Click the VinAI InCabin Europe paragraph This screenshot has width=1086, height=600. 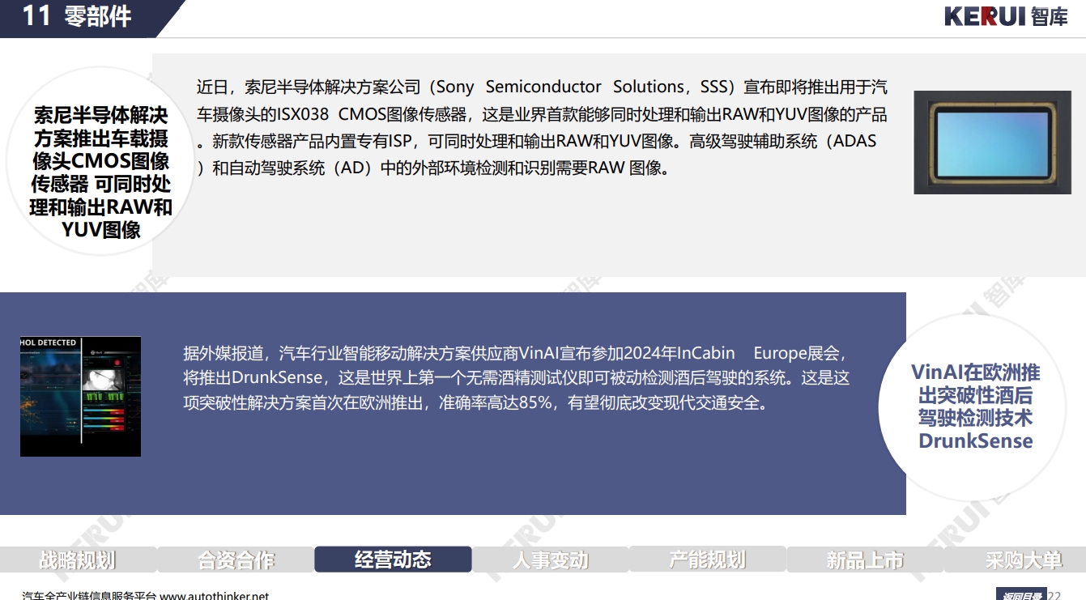point(517,377)
